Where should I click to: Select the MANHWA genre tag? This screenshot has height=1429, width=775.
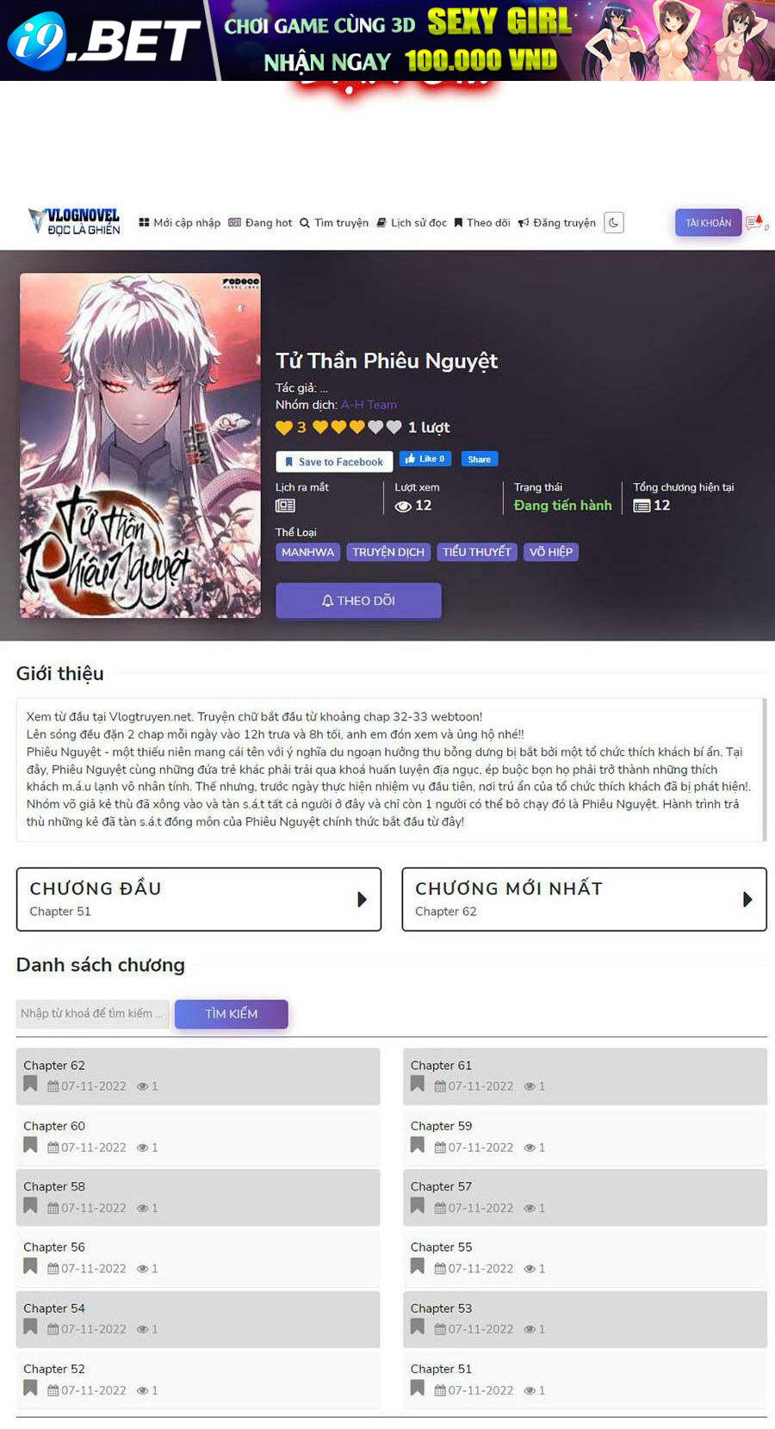coord(307,552)
